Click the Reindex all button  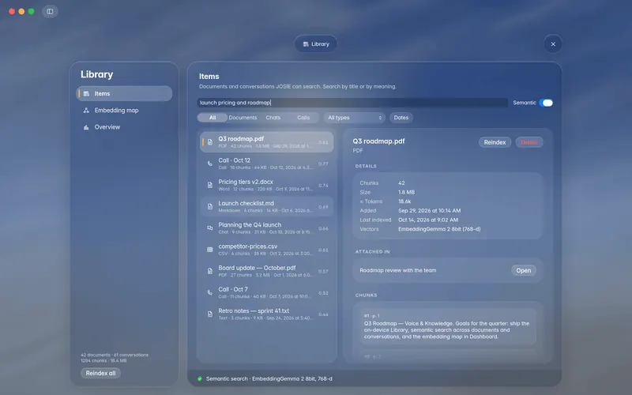100,373
